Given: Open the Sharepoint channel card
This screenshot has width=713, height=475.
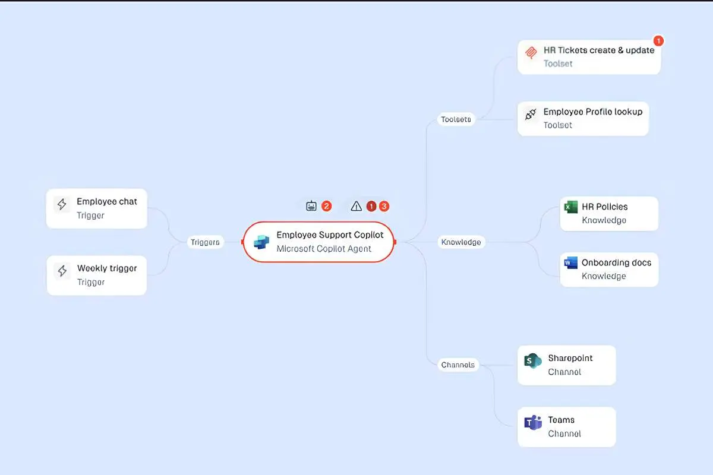Looking at the screenshot, I should (x=566, y=365).
